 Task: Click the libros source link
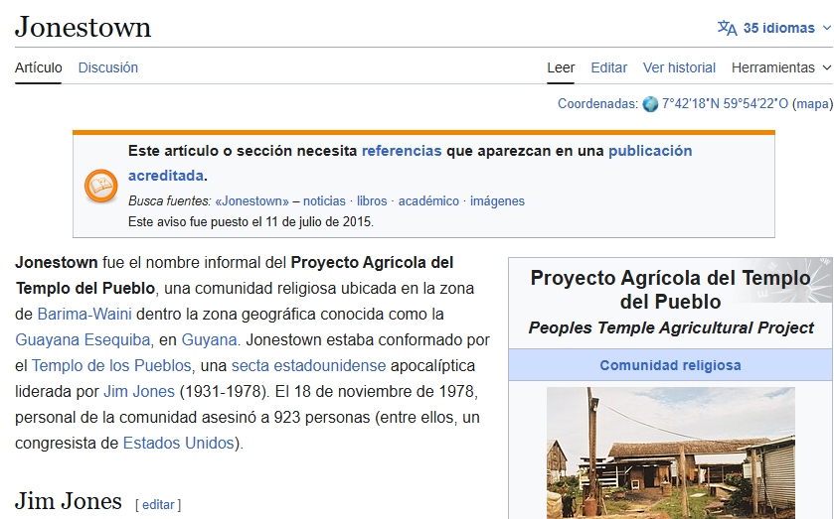372,200
